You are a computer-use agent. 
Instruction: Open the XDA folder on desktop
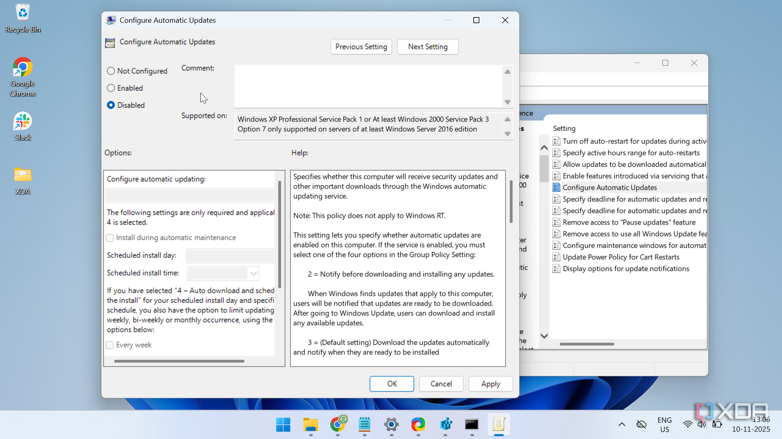click(23, 181)
